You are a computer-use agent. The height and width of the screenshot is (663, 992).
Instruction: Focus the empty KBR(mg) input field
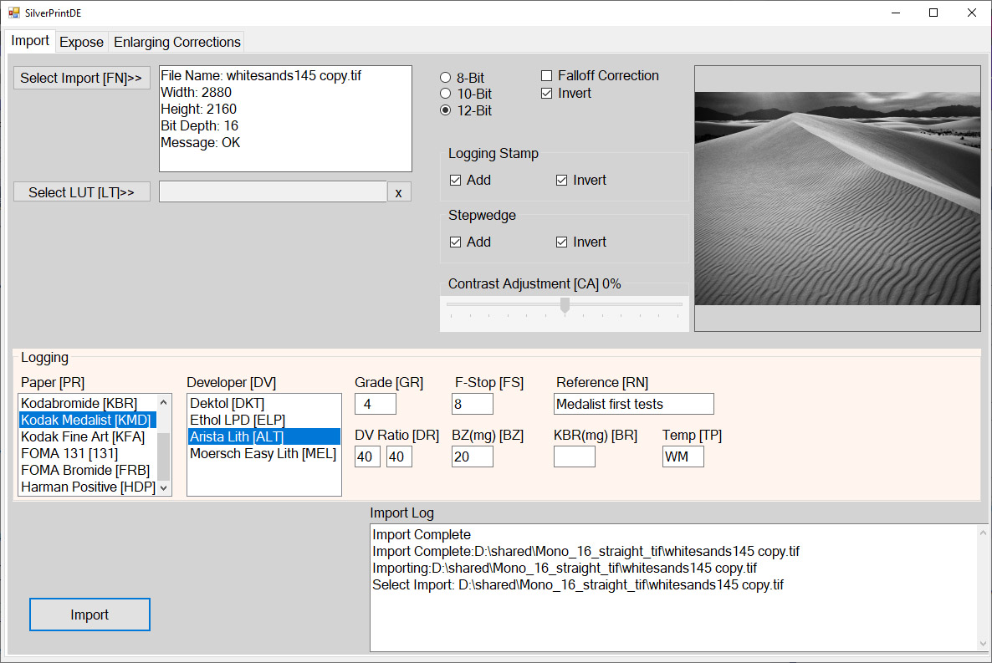coord(574,456)
